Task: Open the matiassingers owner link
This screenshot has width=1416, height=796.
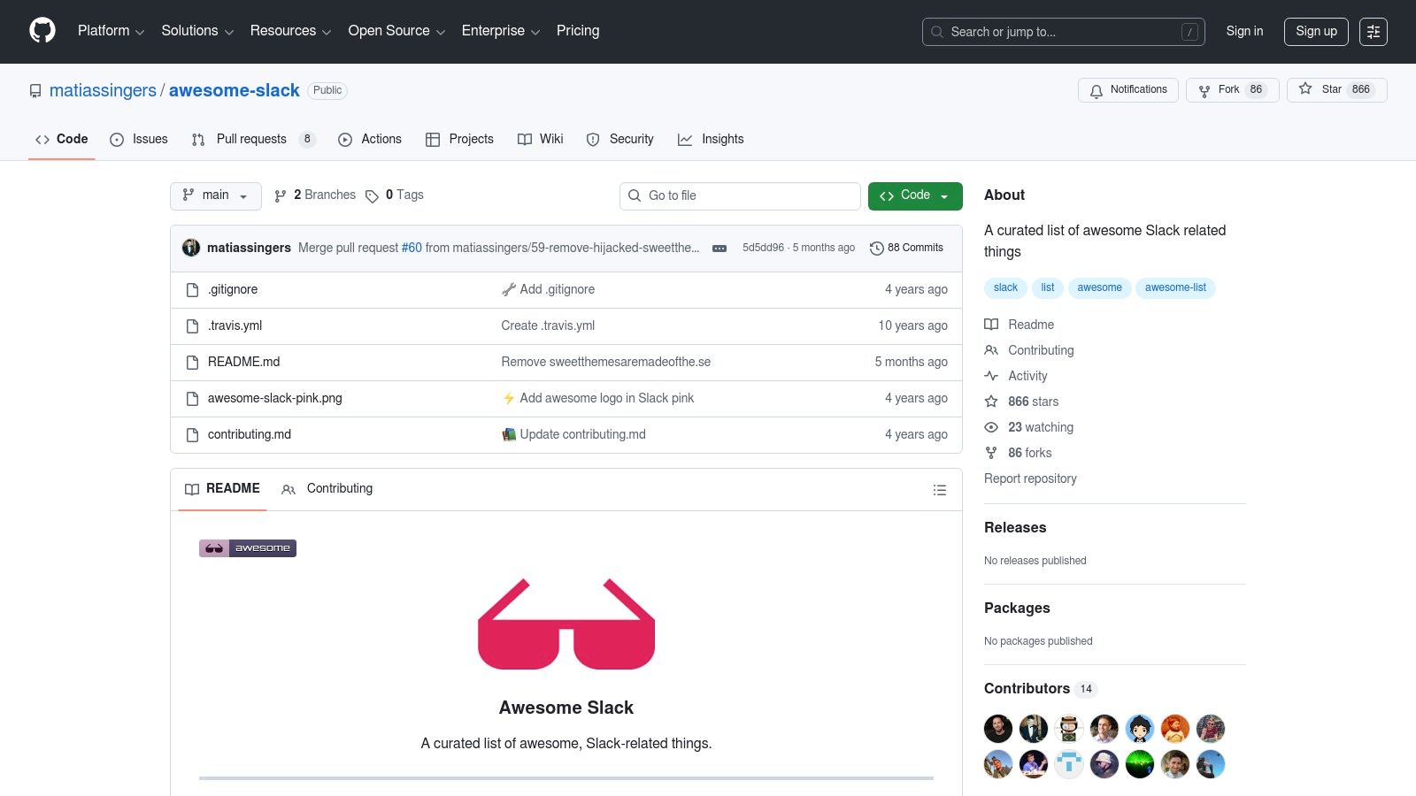Action: click(103, 90)
